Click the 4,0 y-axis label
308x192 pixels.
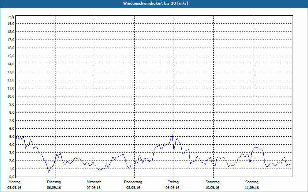click(x=11, y=145)
